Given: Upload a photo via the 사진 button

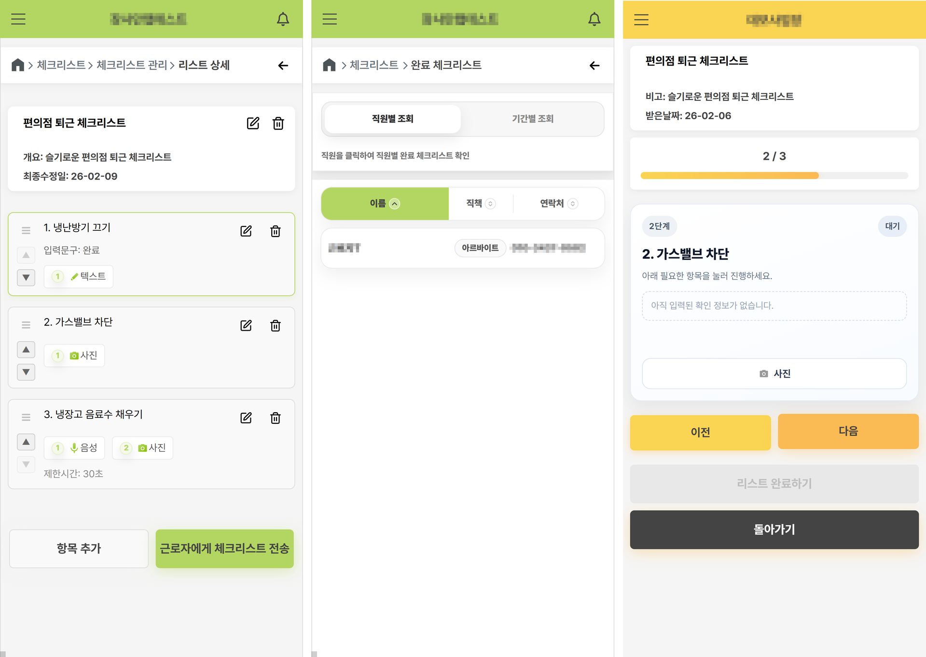Looking at the screenshot, I should click(x=774, y=373).
